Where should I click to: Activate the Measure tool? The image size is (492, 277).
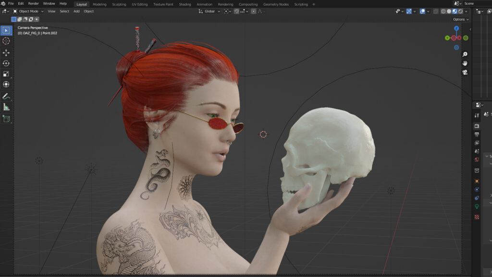[x=6, y=107]
